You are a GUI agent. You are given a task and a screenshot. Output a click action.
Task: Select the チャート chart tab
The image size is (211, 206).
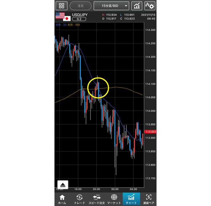(131, 199)
